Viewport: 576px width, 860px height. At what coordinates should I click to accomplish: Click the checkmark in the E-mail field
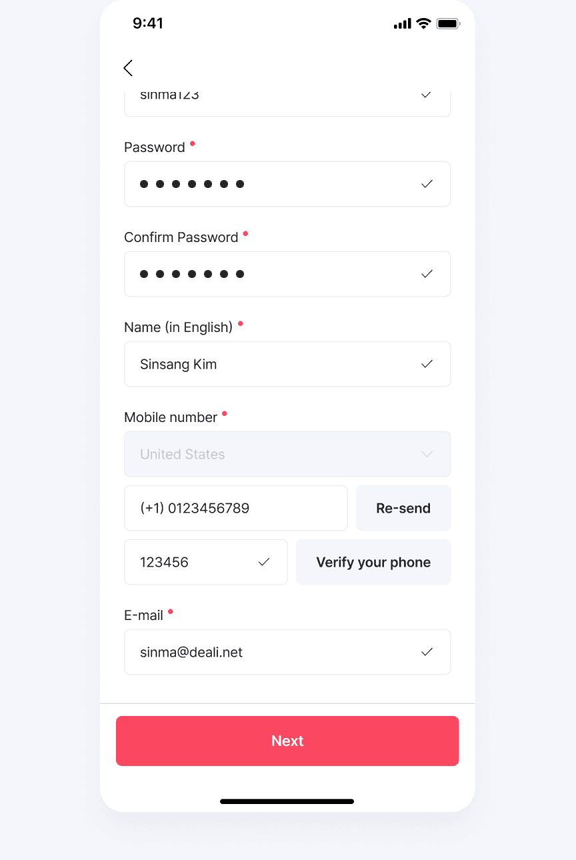click(427, 652)
